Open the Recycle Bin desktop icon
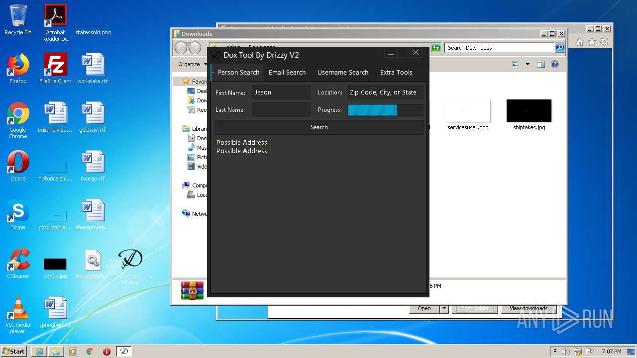 (18, 20)
